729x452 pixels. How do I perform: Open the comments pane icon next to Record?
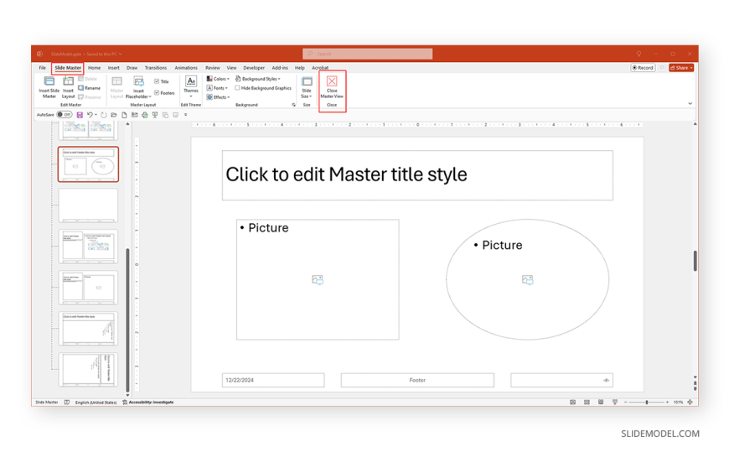(662, 68)
